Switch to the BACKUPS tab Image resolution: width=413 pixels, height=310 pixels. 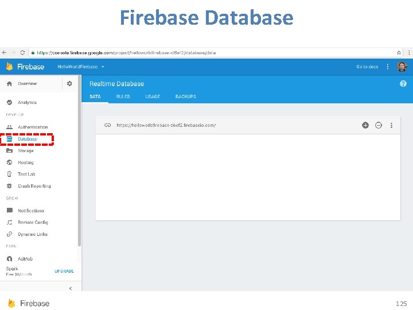point(186,96)
